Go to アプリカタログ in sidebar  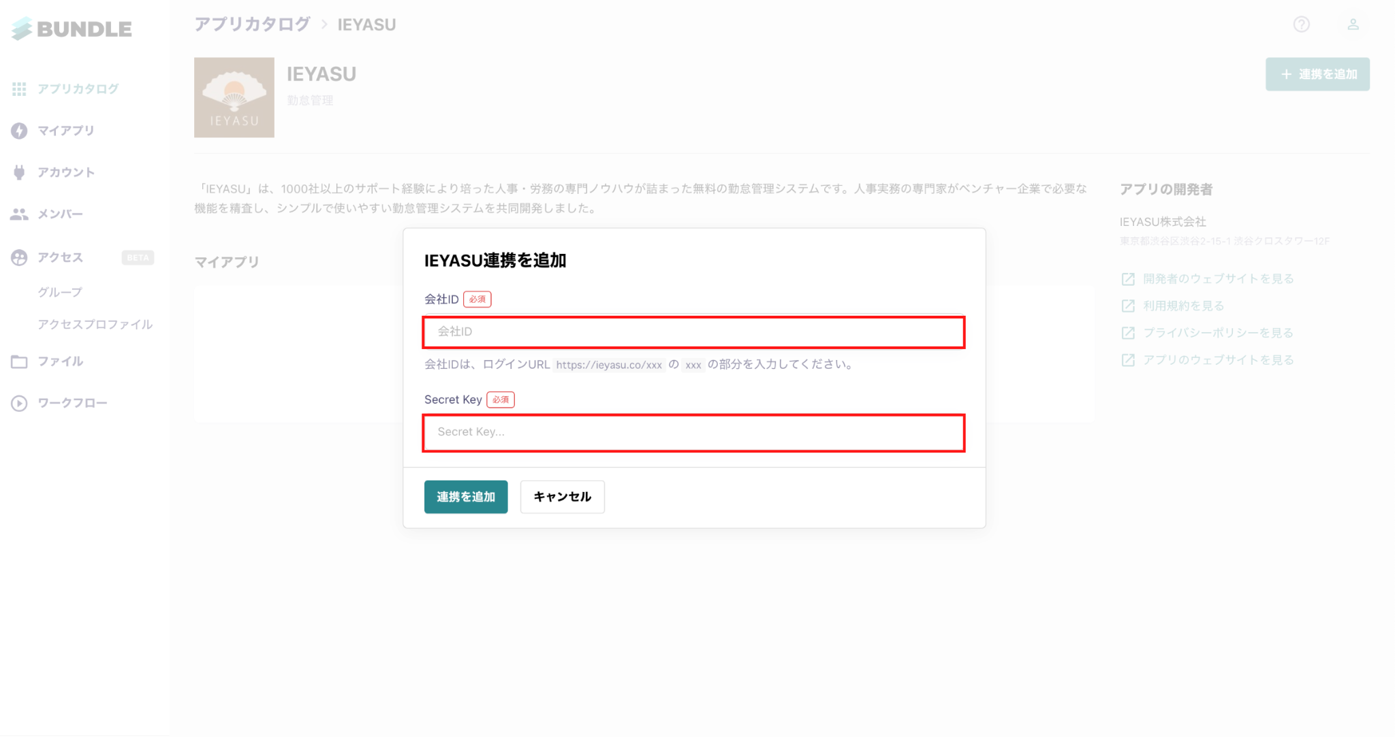click(x=78, y=89)
